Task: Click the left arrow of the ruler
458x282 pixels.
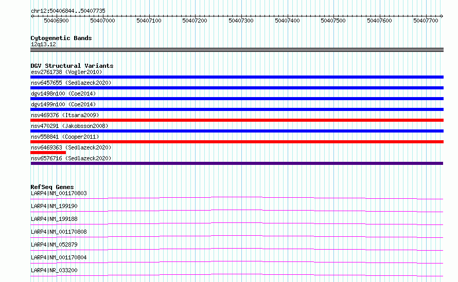Action: [x=32, y=16]
